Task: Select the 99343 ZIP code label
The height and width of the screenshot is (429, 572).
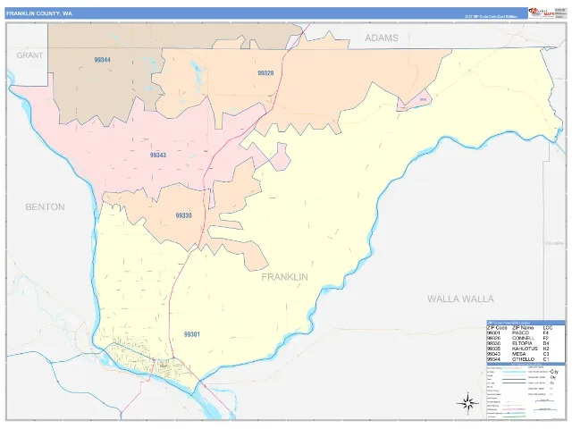Action: (x=158, y=155)
